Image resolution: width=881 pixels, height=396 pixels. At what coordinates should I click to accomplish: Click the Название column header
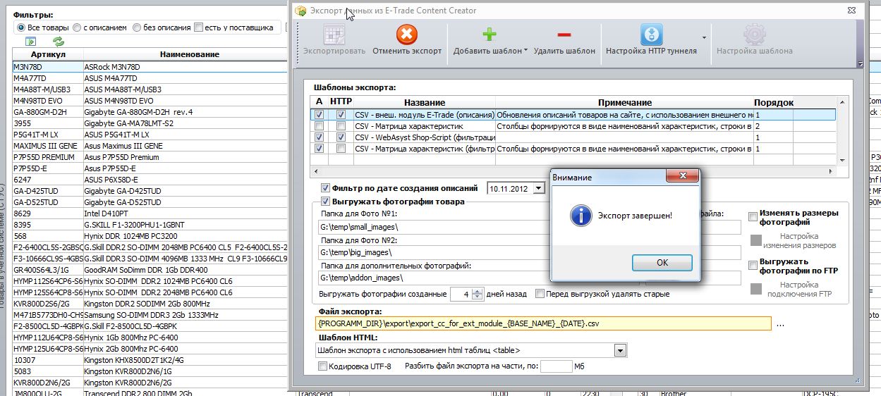click(x=425, y=102)
